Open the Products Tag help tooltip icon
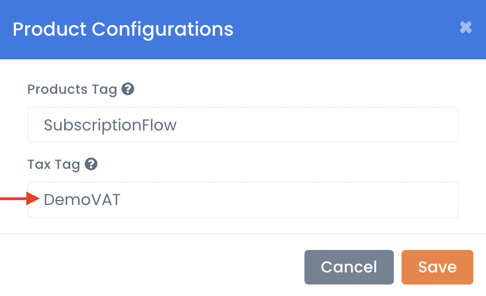Image resolution: width=486 pixels, height=296 pixels. (128, 89)
